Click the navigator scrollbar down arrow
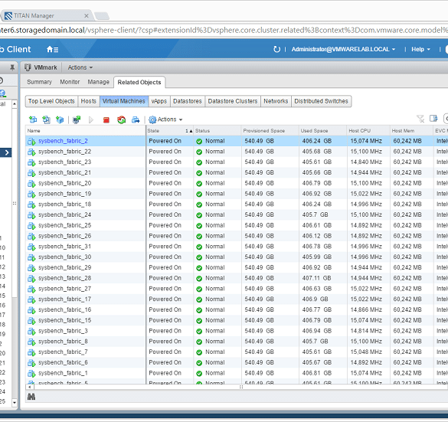This screenshot has width=448, height=422. [x=15, y=403]
